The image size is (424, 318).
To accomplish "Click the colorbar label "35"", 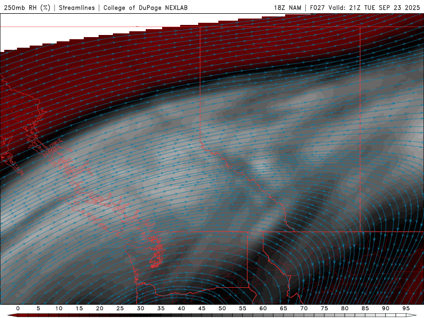I will (x=161, y=308).
